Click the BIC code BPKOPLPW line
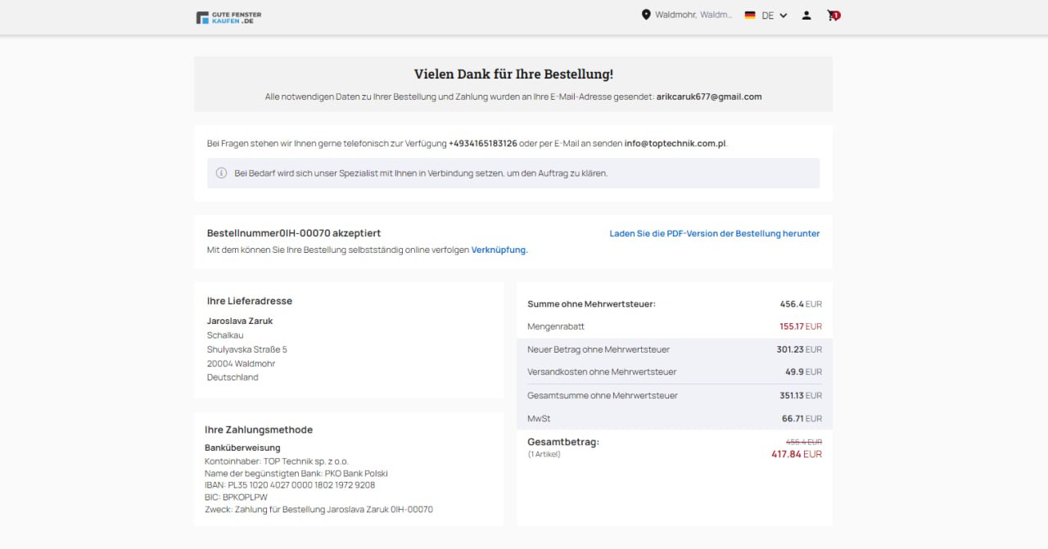 (236, 497)
